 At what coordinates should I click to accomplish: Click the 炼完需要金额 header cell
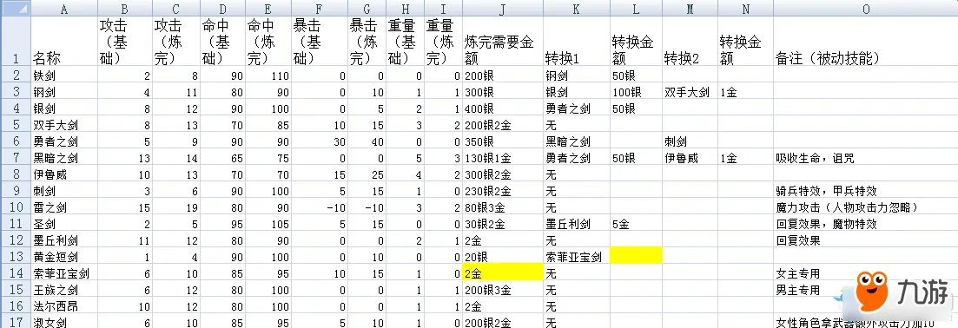pos(502,41)
